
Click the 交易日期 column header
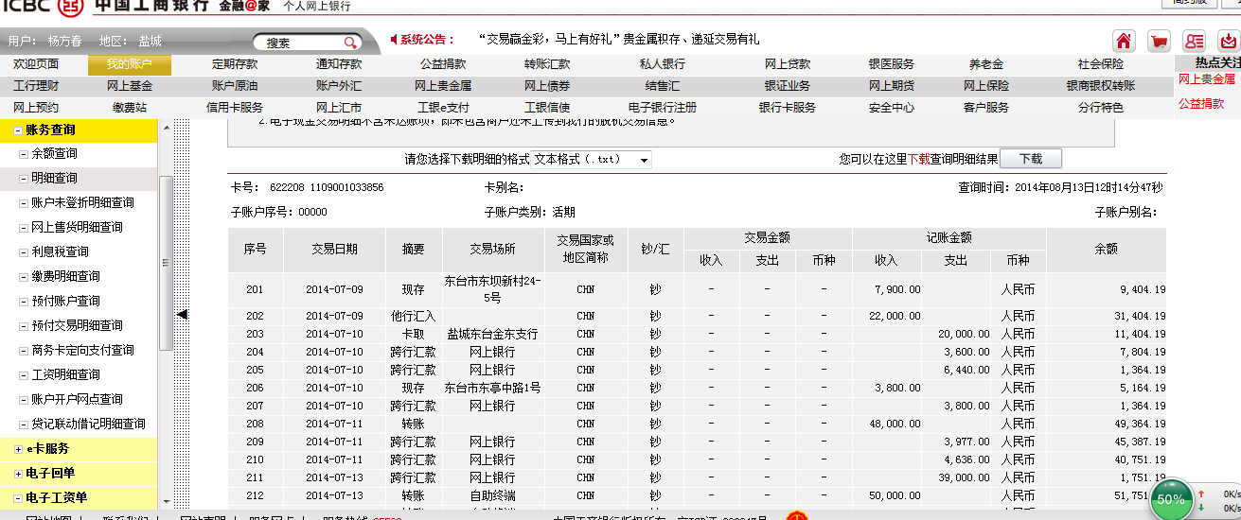pyautogui.click(x=335, y=250)
